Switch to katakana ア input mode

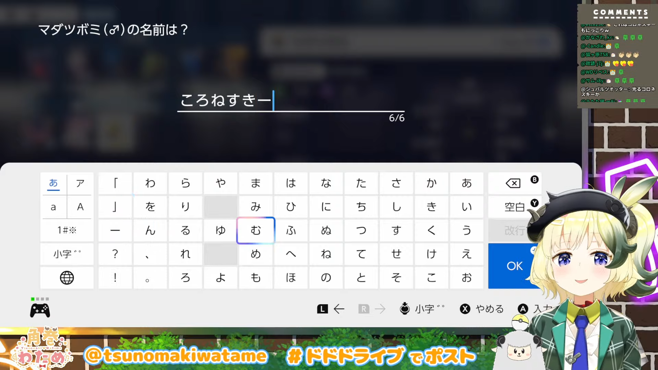click(80, 183)
